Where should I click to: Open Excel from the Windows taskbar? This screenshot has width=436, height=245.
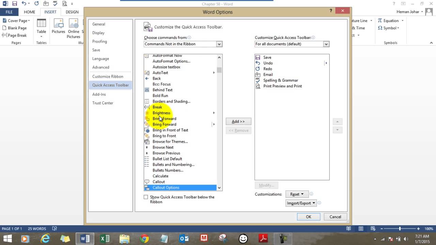click(105, 239)
